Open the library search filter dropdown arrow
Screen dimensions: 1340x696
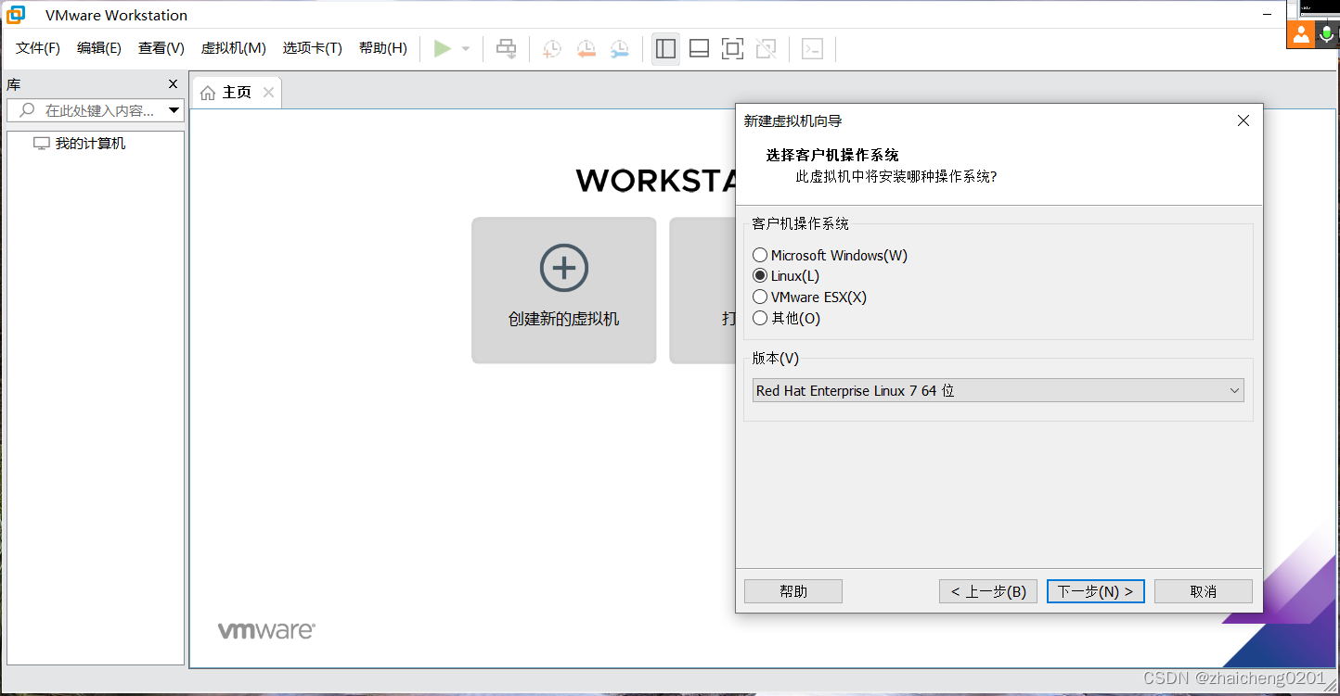(174, 111)
